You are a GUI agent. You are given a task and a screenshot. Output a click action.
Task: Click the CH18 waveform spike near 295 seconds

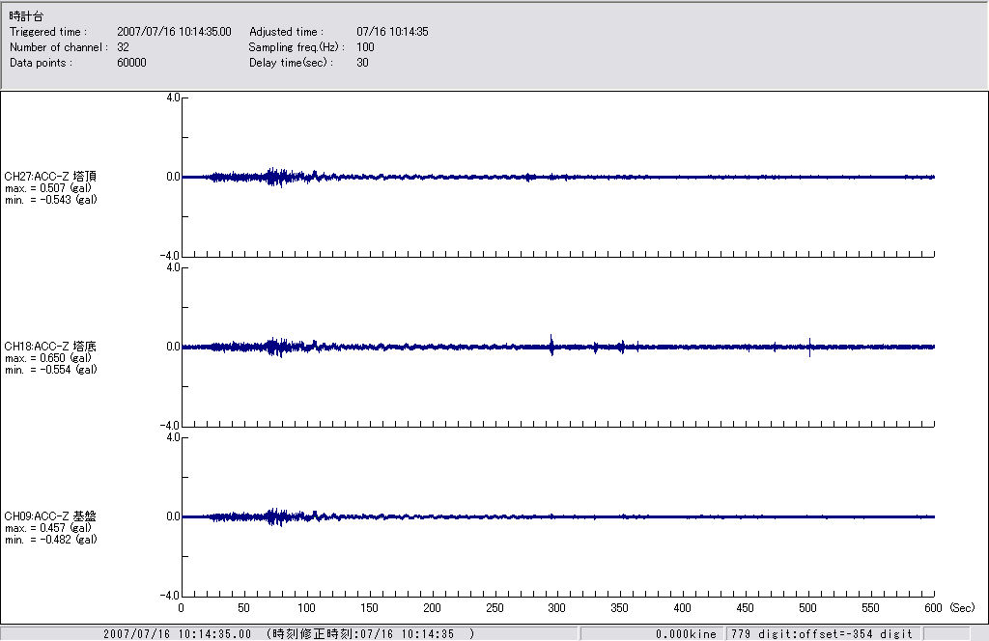[551, 345]
